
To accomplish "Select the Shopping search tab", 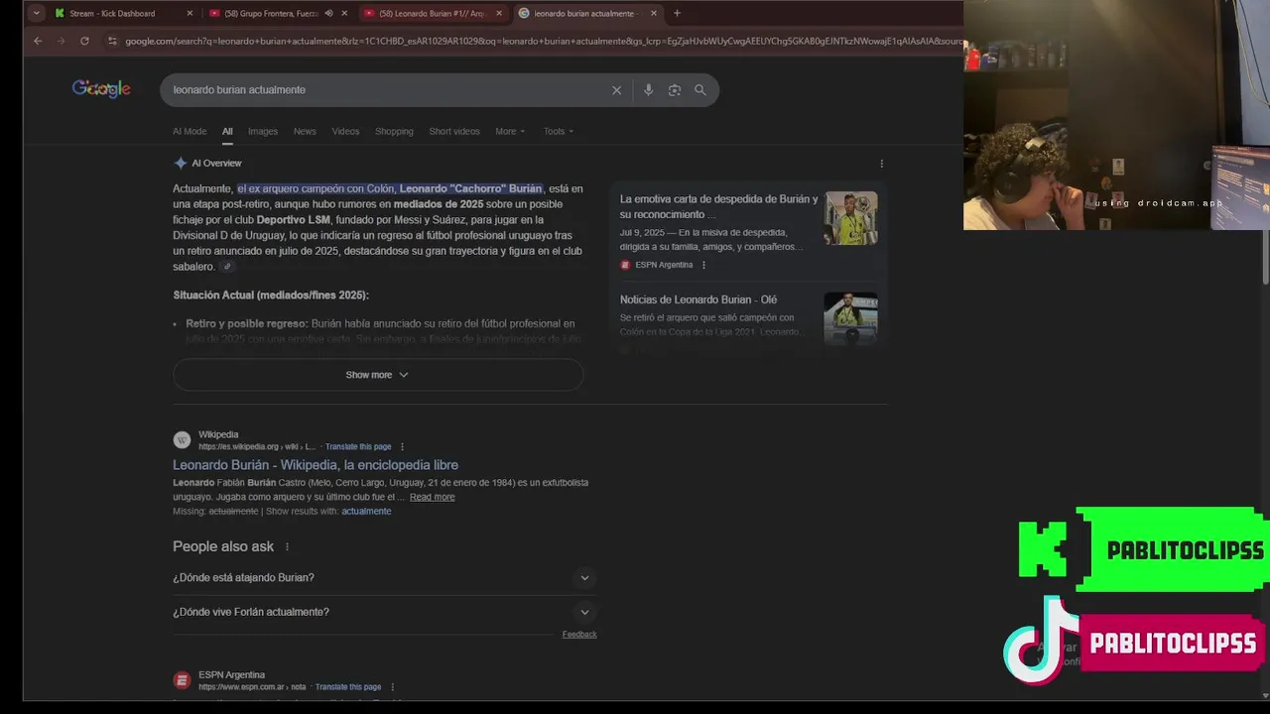I will pos(394,131).
